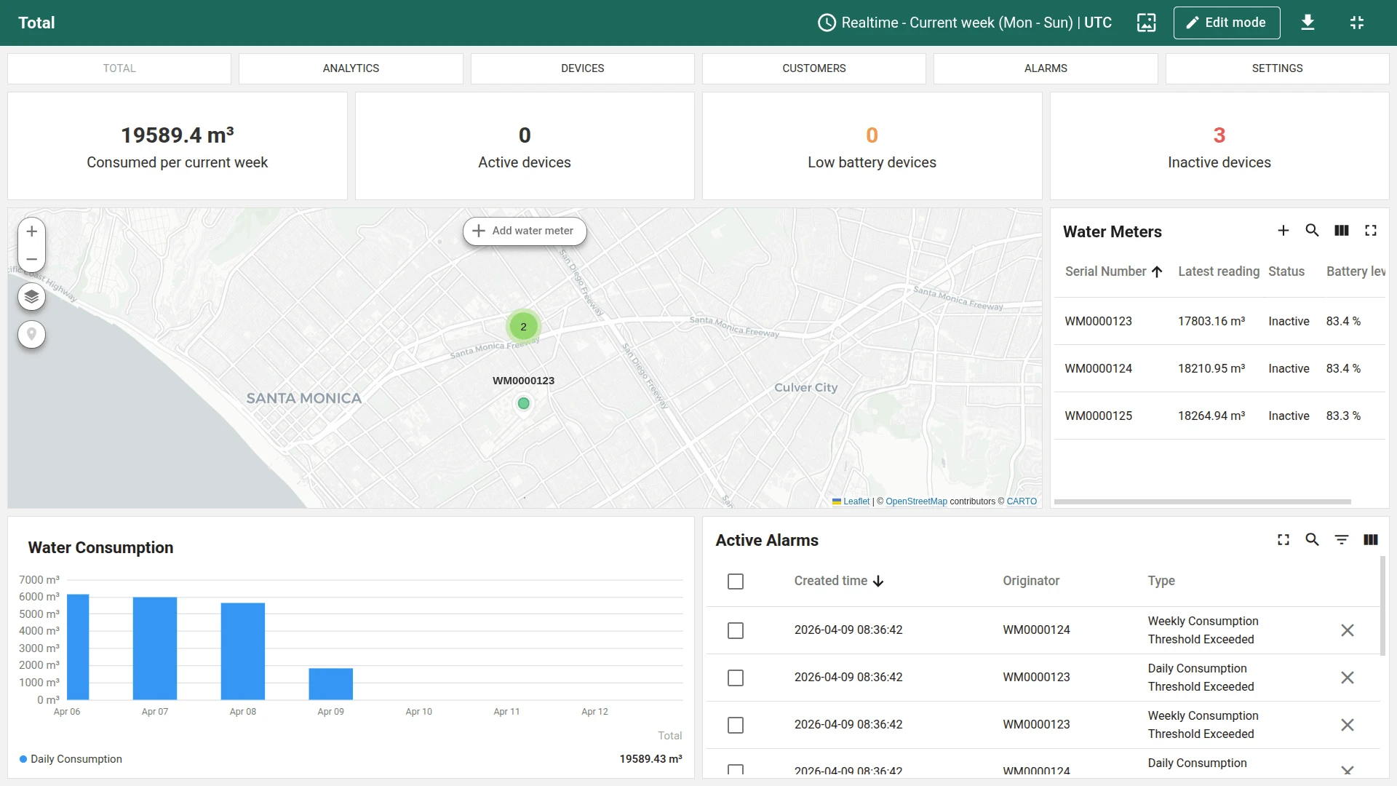Check the WM0000123 Weekly Consumption alarm checkbox
The image size is (1397, 786).
point(736,725)
